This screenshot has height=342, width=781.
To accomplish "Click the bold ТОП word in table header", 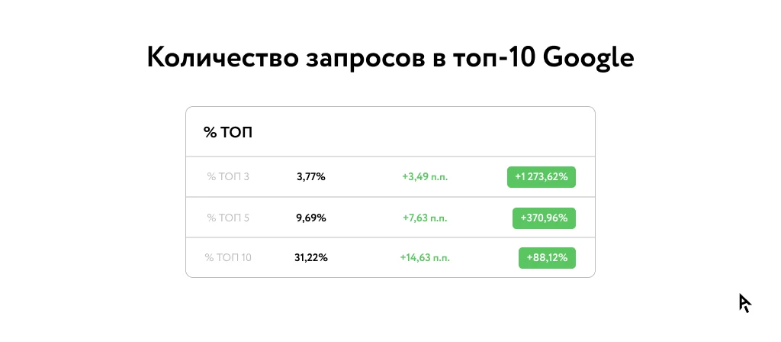I will (x=237, y=133).
